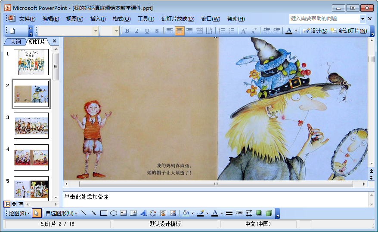Image resolution: width=378 pixels, height=232 pixels.
Task: Open 文件(F) menu
Action: (x=27, y=19)
